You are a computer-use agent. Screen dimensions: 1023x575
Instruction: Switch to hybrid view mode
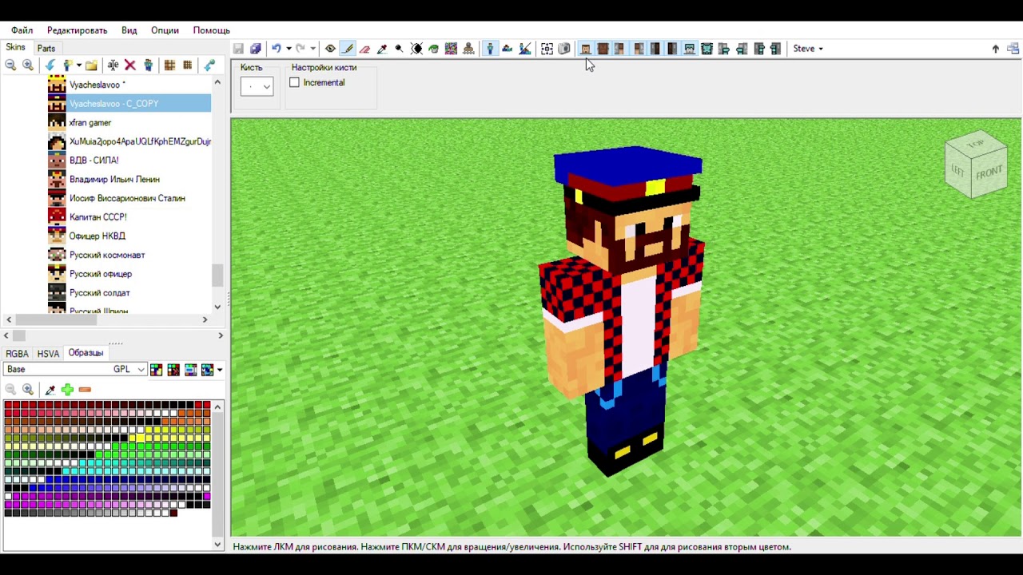point(525,49)
